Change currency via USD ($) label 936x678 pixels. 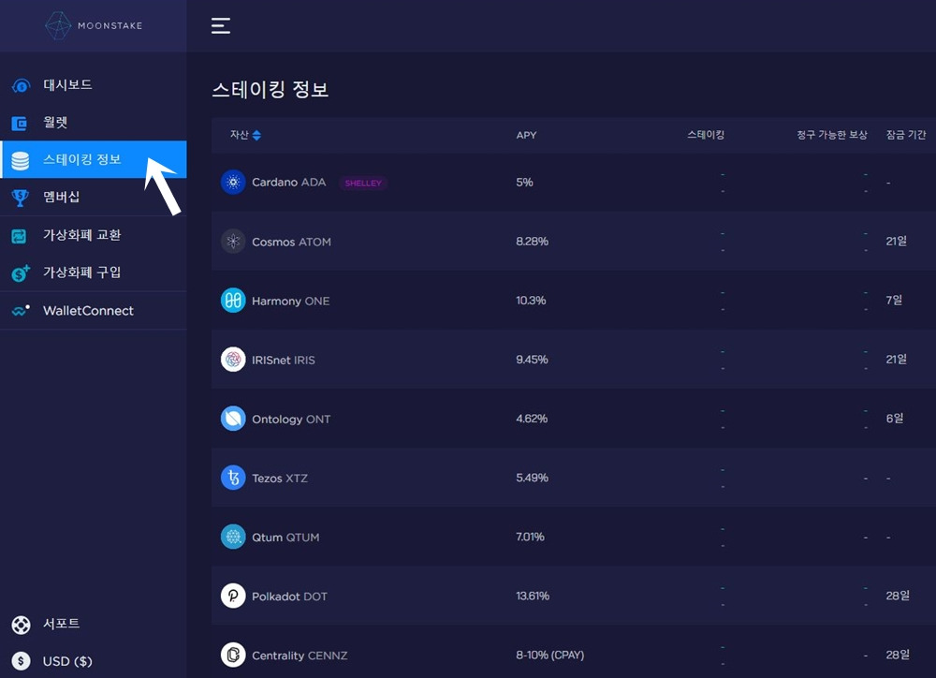67,661
